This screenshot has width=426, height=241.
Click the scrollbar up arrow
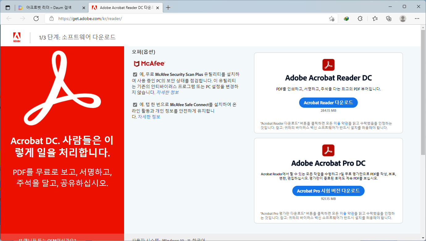423,27
